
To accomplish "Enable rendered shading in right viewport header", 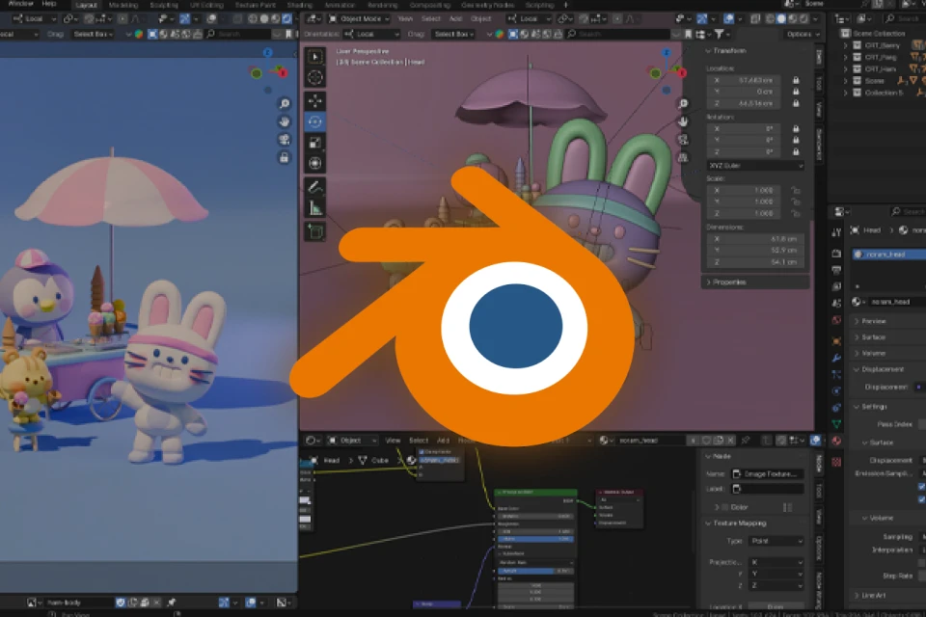I will click(803, 19).
